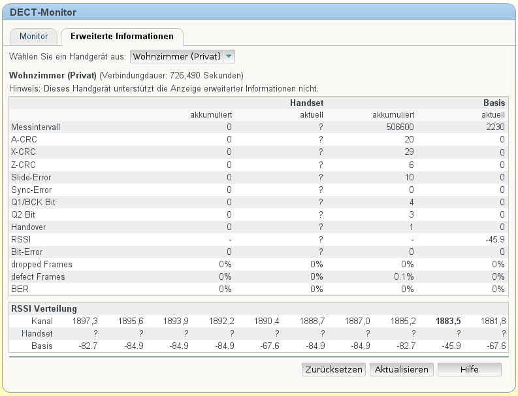Click channel 1895,6 in RSSI Verteilung
This screenshot has width=518, height=396.
(131, 321)
